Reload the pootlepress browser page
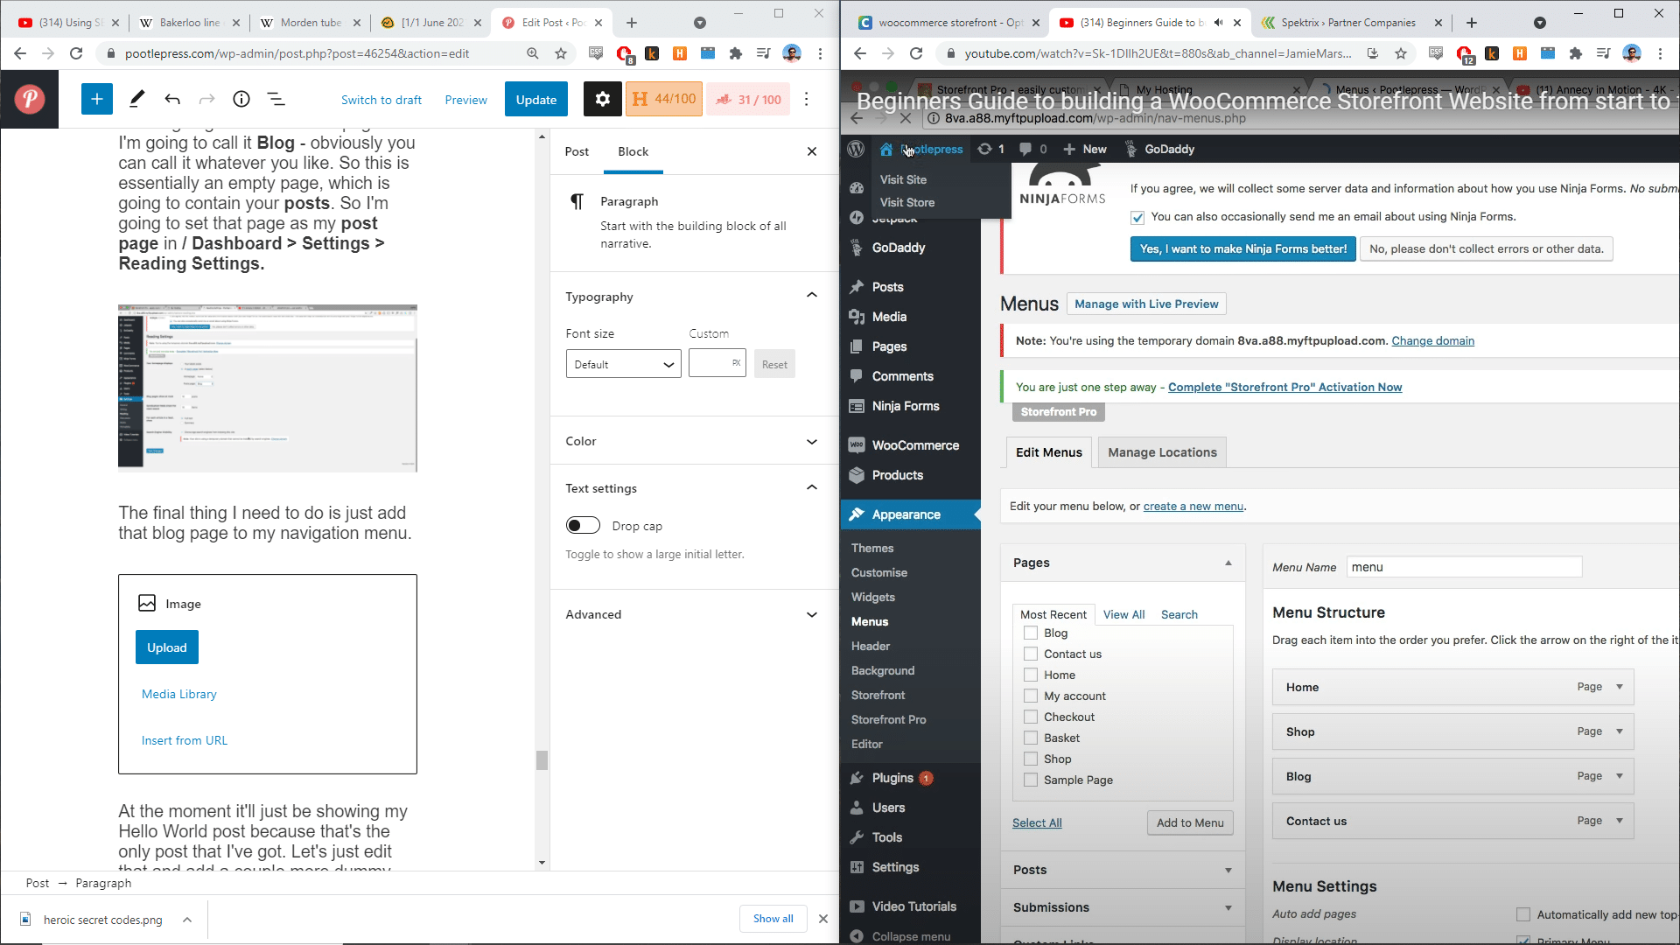The image size is (1680, 945). point(76,53)
